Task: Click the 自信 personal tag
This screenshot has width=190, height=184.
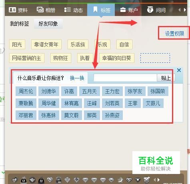Action: pos(124,44)
